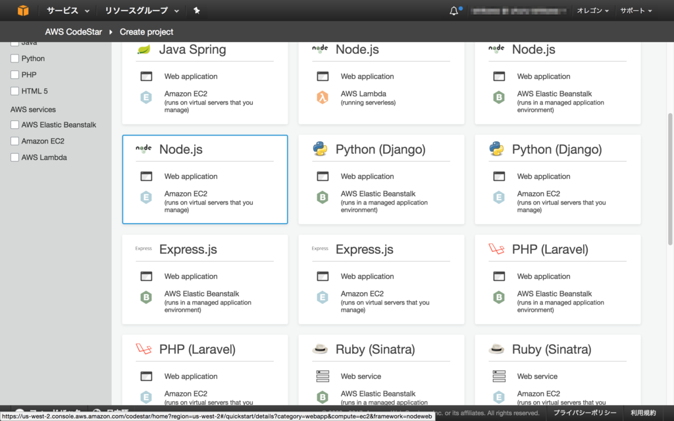The height and width of the screenshot is (421, 674).
Task: Click the AWS services sidebar heading
Action: (x=33, y=110)
